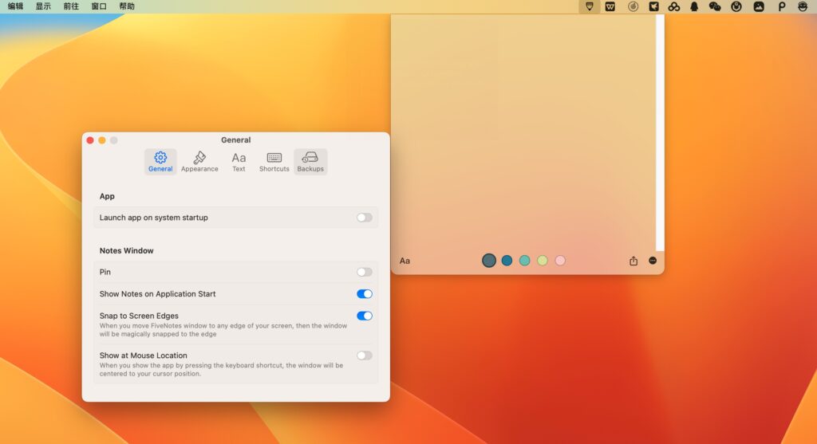This screenshot has height=444, width=817.
Task: Select the blue note color dot
Action: [507, 260]
